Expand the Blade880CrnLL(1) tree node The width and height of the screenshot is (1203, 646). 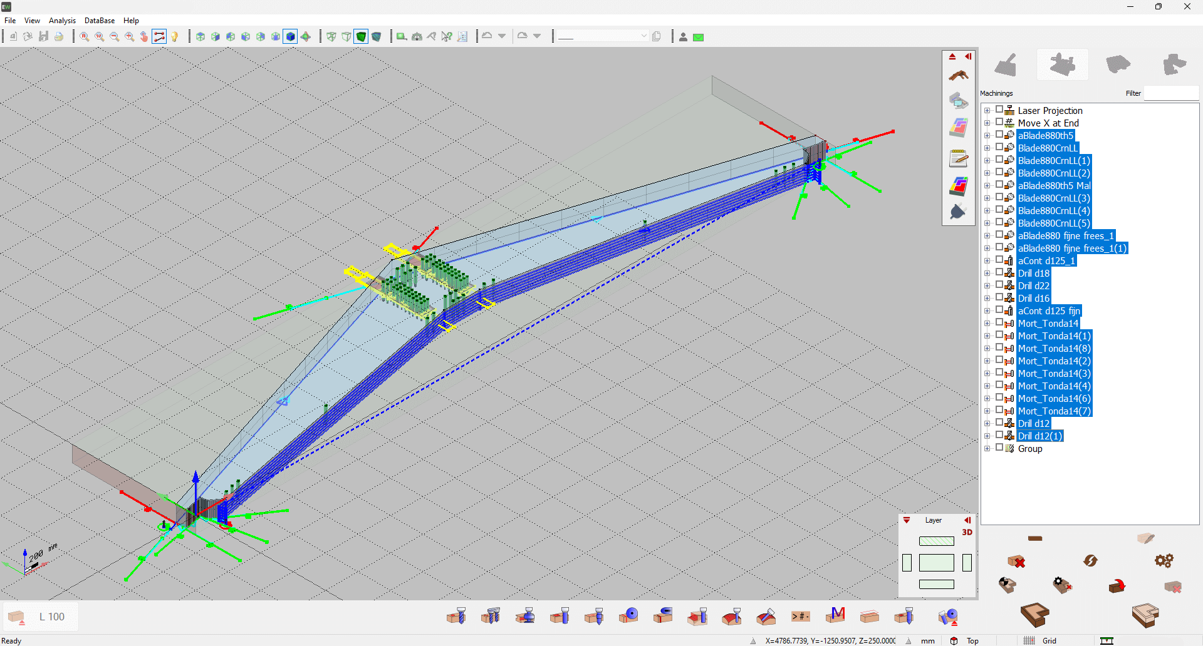point(987,161)
